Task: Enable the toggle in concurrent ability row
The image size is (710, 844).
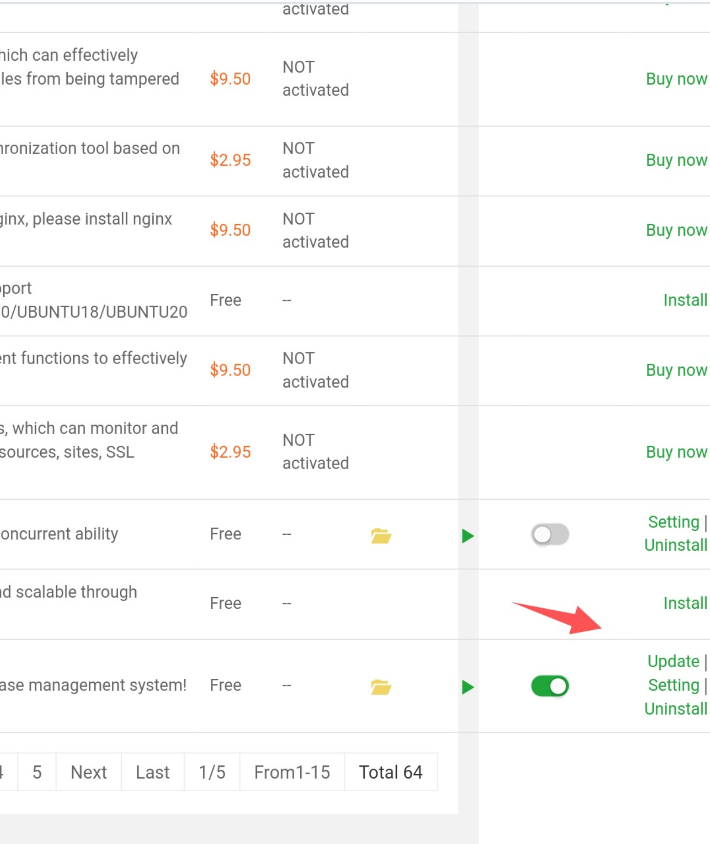Action: click(x=550, y=534)
